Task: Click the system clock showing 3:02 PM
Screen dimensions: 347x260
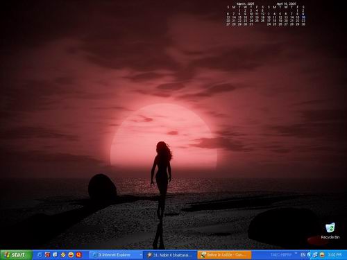Action: (x=335, y=255)
